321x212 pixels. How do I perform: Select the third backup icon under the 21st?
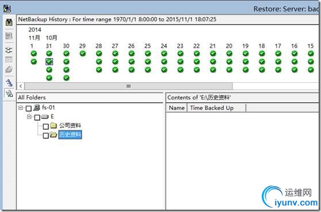pos(213,70)
